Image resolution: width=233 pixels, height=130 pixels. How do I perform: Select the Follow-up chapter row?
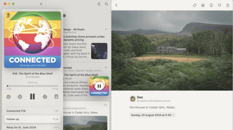32,119
